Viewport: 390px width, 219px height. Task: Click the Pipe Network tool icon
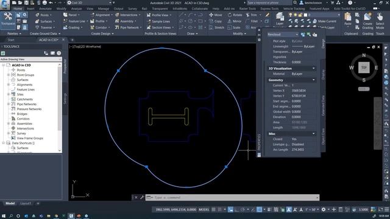click(117, 27)
